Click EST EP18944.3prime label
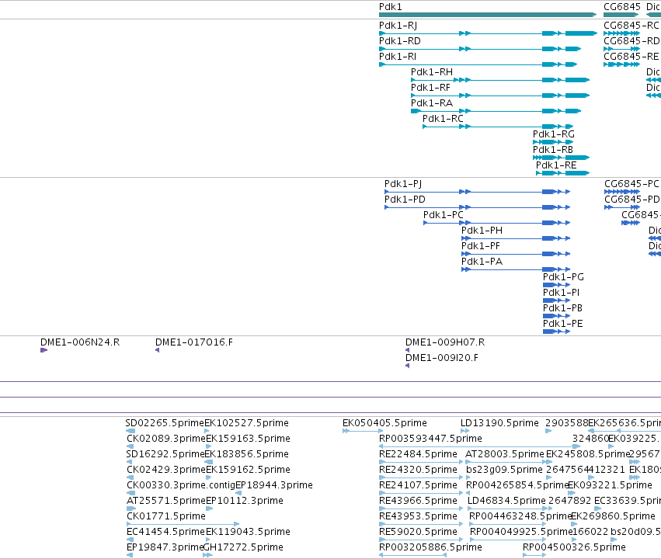This screenshot has width=661, height=559. [274, 485]
